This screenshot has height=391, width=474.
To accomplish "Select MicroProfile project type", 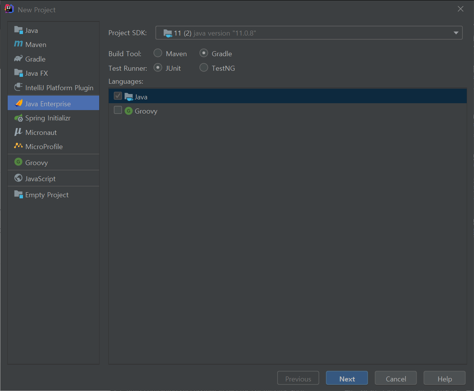I will click(53, 146).
